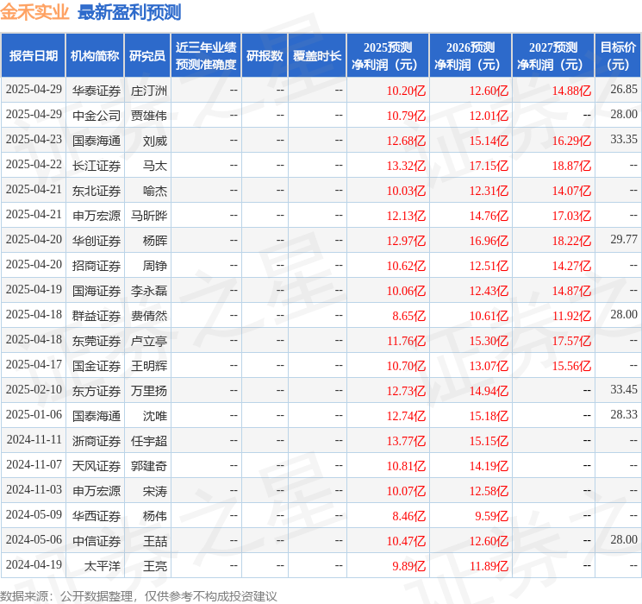Click the 目标价(元) header
642x604 pixels.
click(618, 56)
